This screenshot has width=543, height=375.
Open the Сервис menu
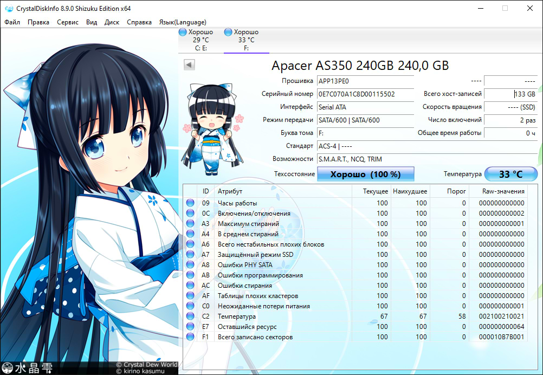point(68,22)
